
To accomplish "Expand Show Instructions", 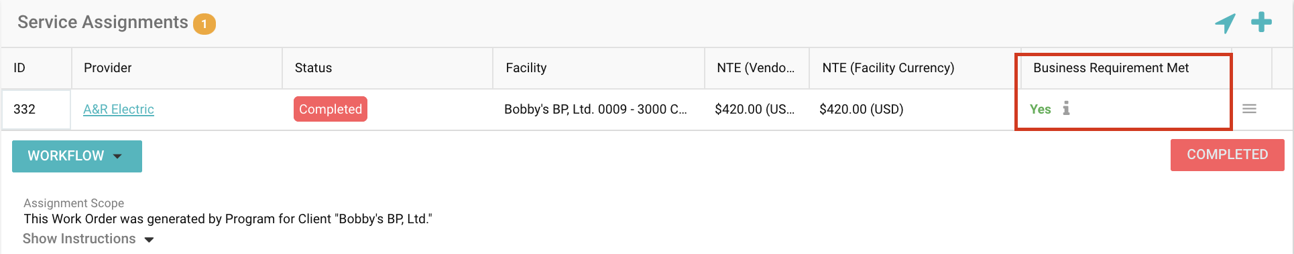I will [x=88, y=239].
